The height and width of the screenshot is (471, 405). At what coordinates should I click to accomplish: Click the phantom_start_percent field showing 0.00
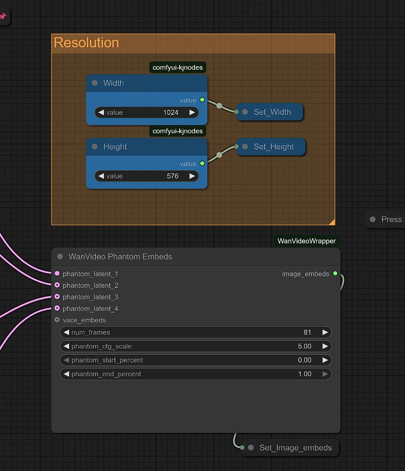click(196, 360)
